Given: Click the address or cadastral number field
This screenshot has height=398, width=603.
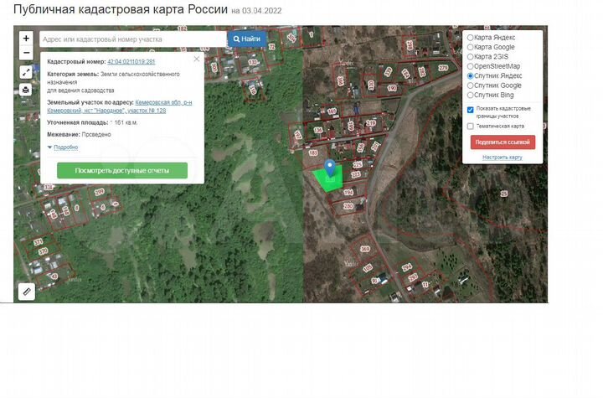Looking at the screenshot, I should (132, 39).
